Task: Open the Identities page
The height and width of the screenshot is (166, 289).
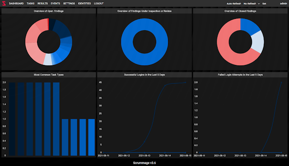Action: pyautogui.click(x=84, y=4)
